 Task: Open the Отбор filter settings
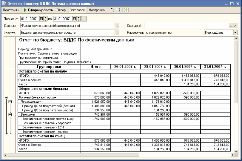[61, 10]
